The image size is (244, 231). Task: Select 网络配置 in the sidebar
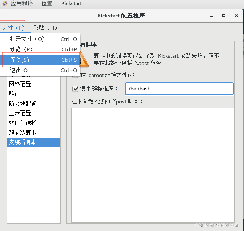(33, 84)
